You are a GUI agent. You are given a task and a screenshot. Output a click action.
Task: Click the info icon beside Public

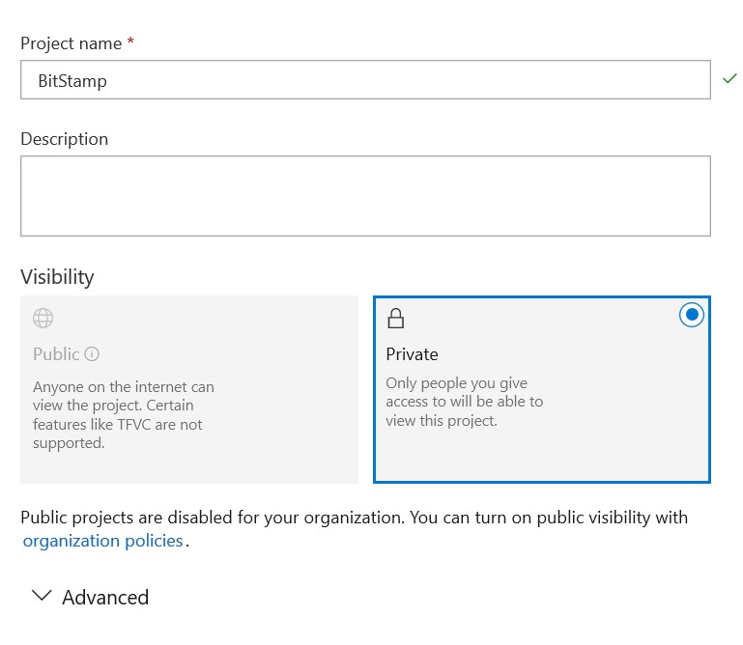tap(92, 353)
